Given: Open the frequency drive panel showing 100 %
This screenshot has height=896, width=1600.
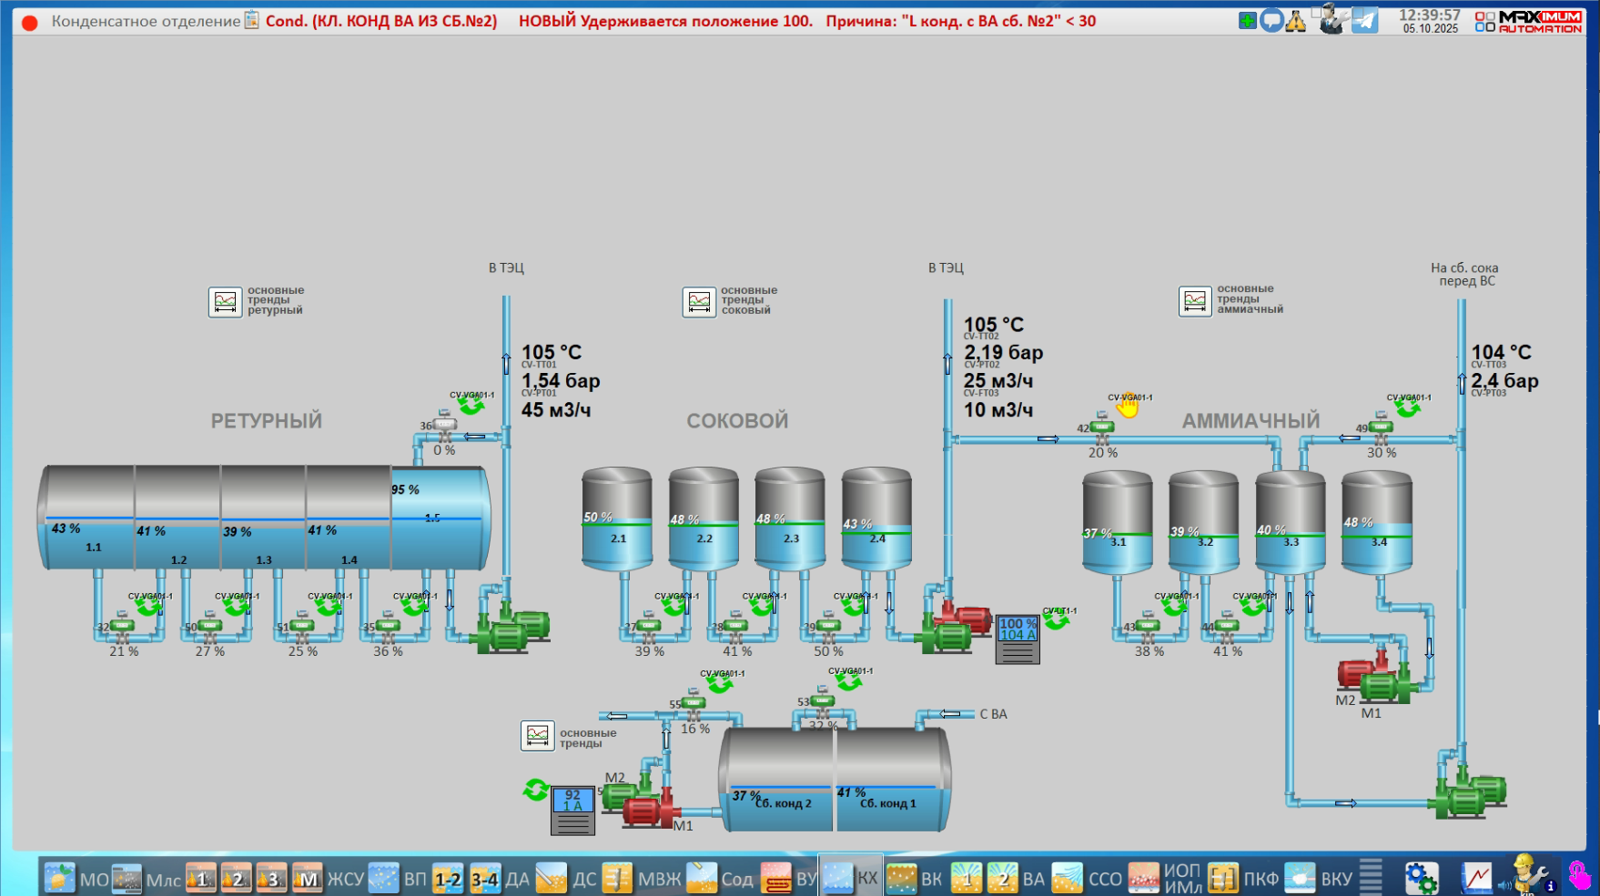Looking at the screenshot, I should point(1018,639).
